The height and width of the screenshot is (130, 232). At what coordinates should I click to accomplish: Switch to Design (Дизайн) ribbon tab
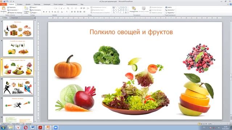coord(28,4)
